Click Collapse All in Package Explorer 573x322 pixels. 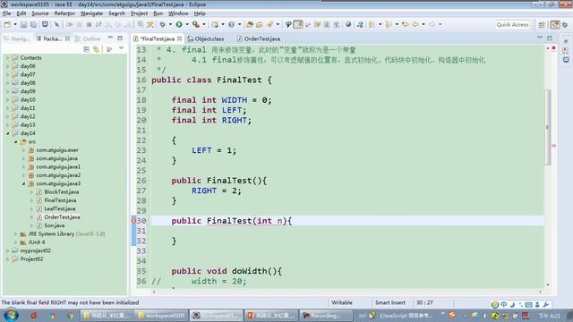(x=87, y=49)
